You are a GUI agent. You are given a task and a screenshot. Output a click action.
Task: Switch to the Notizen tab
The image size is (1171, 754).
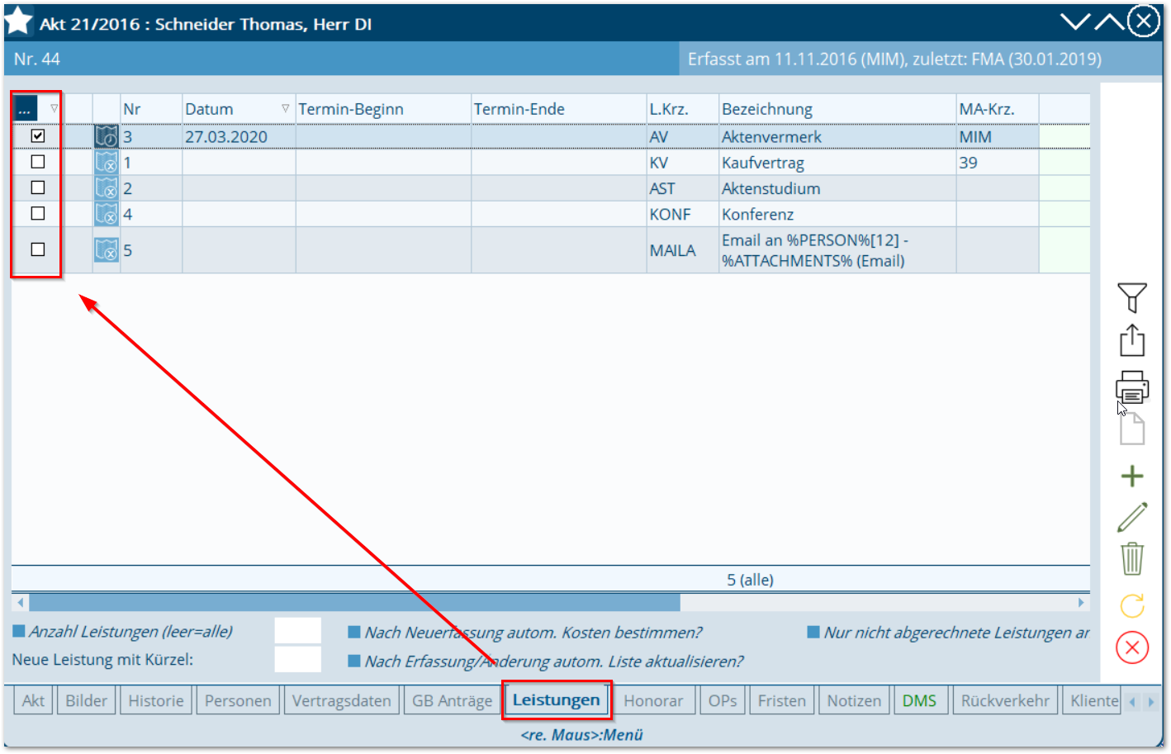tap(854, 700)
